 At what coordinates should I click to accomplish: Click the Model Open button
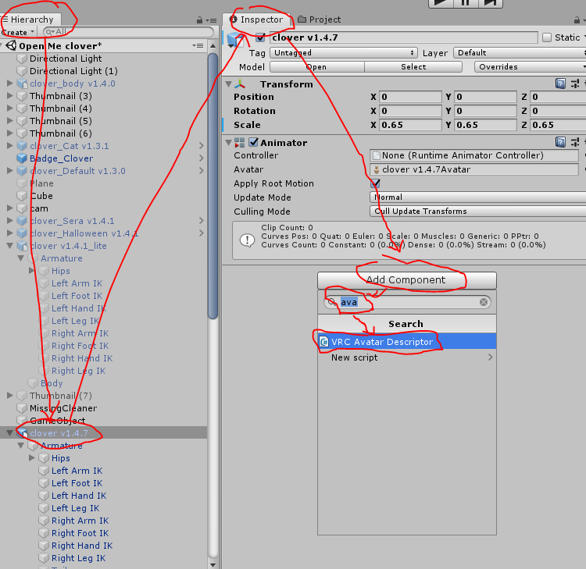pyautogui.click(x=317, y=67)
